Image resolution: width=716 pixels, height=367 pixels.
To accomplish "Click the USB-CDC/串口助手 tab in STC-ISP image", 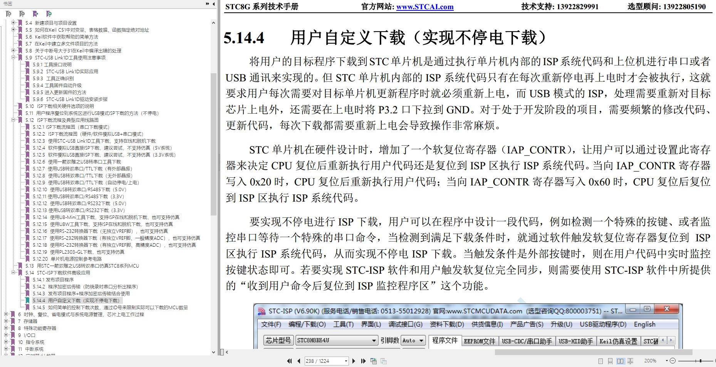I will point(527,341).
